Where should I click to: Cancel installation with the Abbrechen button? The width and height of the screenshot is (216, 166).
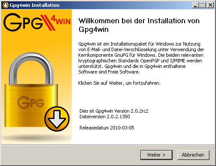(x=193, y=155)
